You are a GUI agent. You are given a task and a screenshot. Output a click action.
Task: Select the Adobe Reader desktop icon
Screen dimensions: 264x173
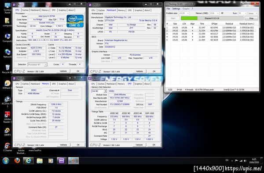pyautogui.click(x=7, y=117)
